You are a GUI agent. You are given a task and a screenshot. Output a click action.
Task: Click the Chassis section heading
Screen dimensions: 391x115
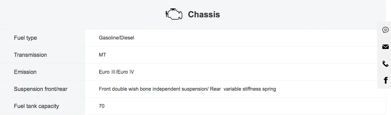[204, 15]
